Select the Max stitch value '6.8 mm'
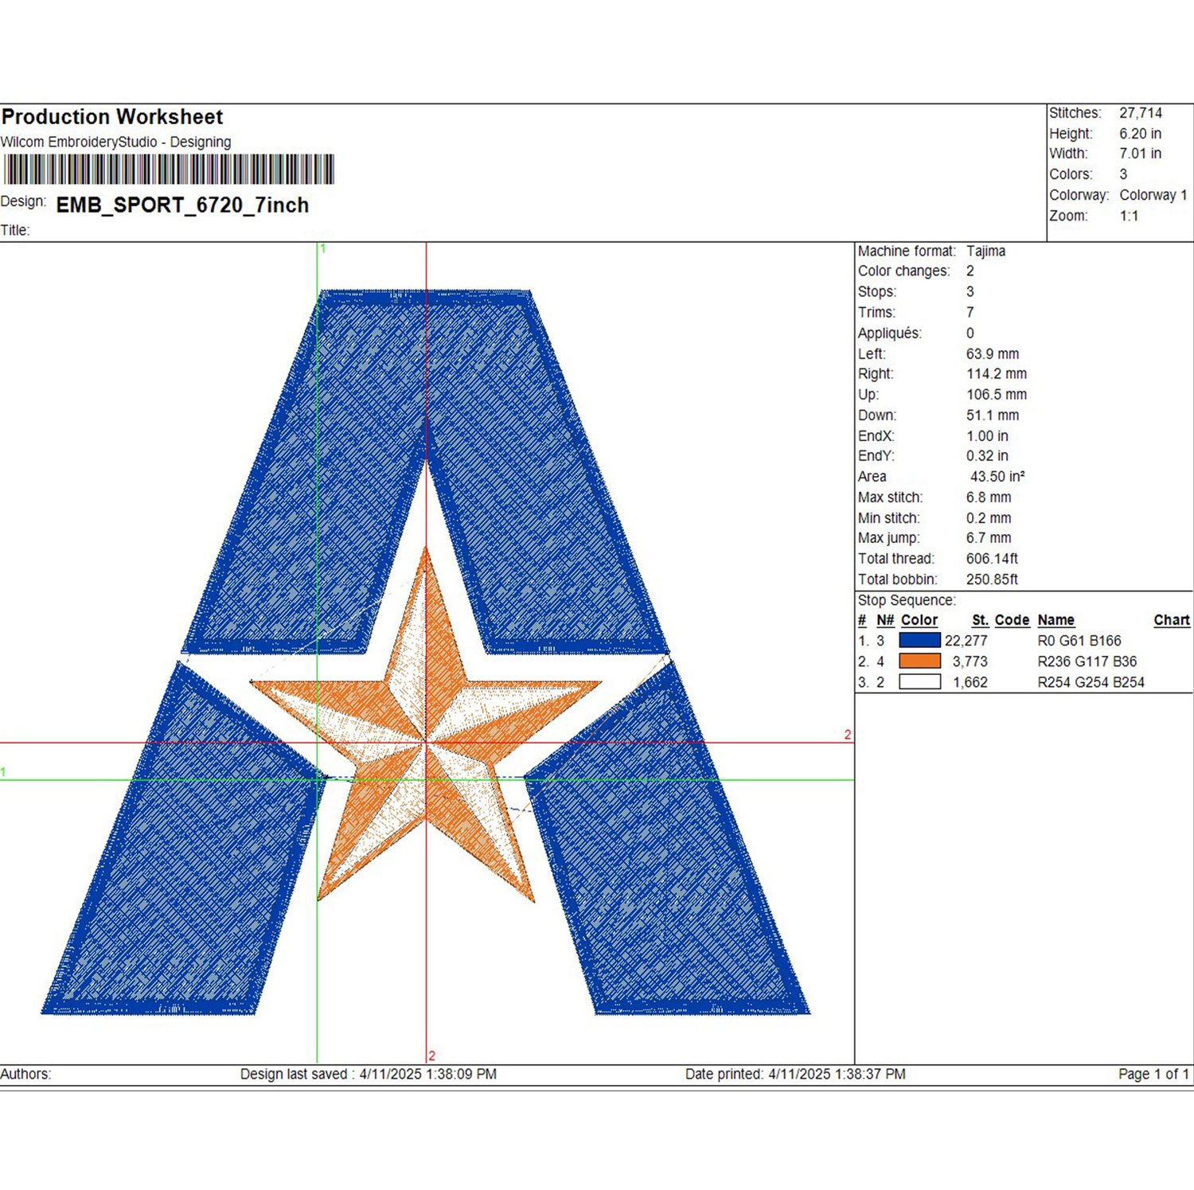 point(989,497)
